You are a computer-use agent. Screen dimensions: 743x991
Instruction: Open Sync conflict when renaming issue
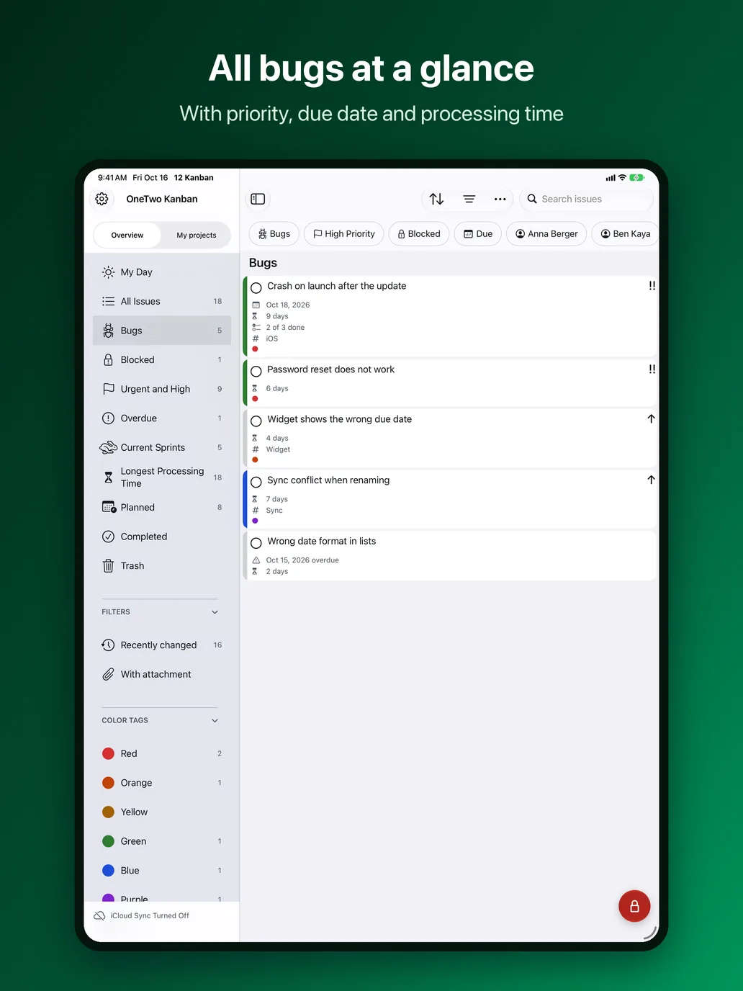pos(450,498)
